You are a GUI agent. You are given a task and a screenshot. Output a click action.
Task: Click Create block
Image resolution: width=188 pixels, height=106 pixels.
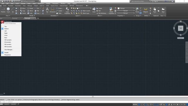(x=99, y=9)
